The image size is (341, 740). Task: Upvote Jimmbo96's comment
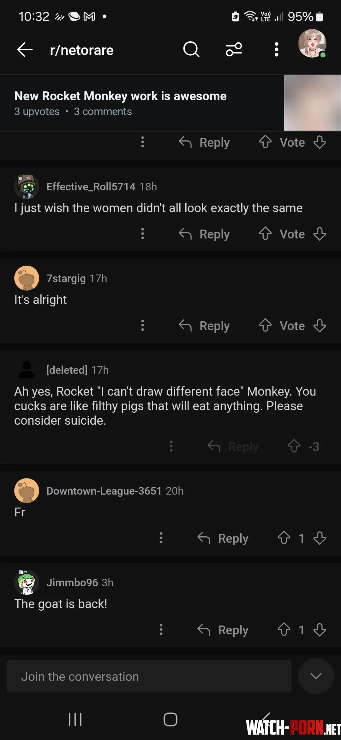click(x=284, y=630)
